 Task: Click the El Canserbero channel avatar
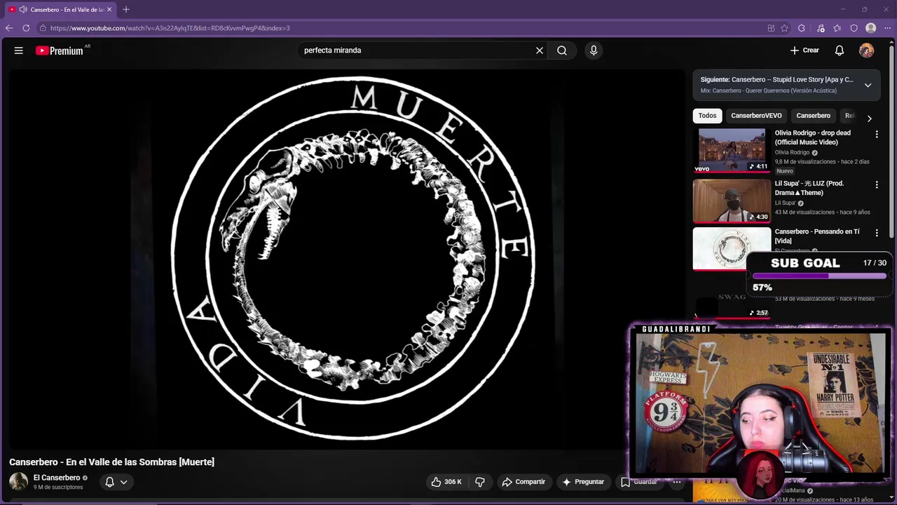coord(18,482)
